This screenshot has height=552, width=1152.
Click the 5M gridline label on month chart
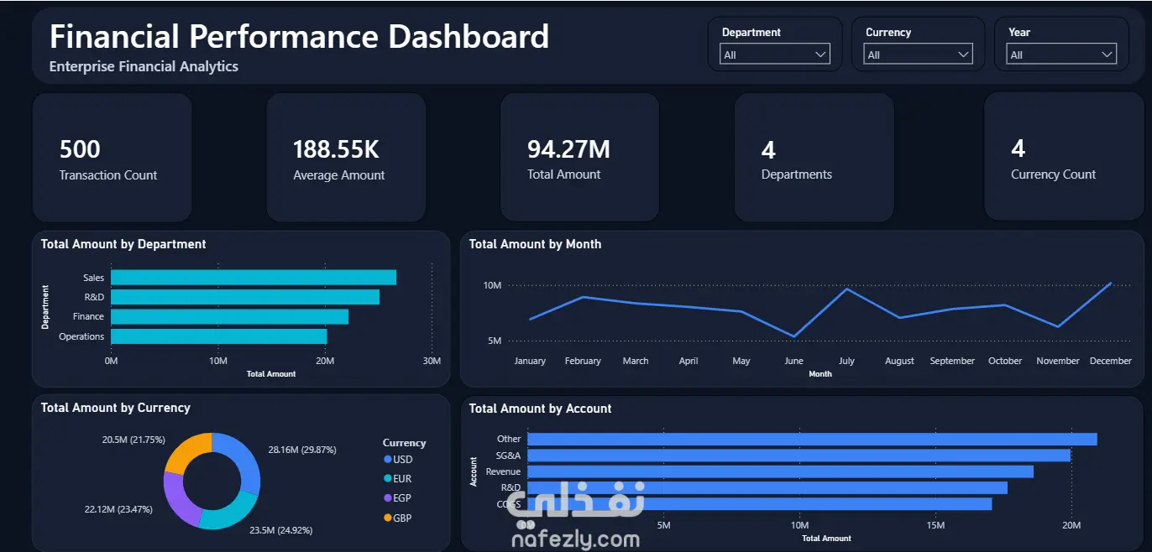[x=494, y=341]
